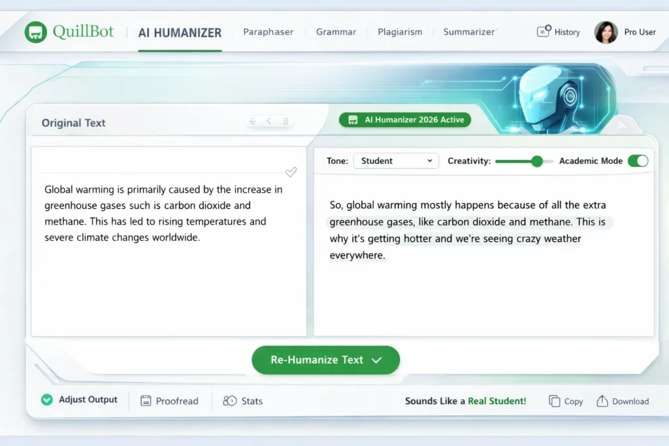Click the Pro User profile avatar
The height and width of the screenshot is (446, 669).
tap(606, 31)
